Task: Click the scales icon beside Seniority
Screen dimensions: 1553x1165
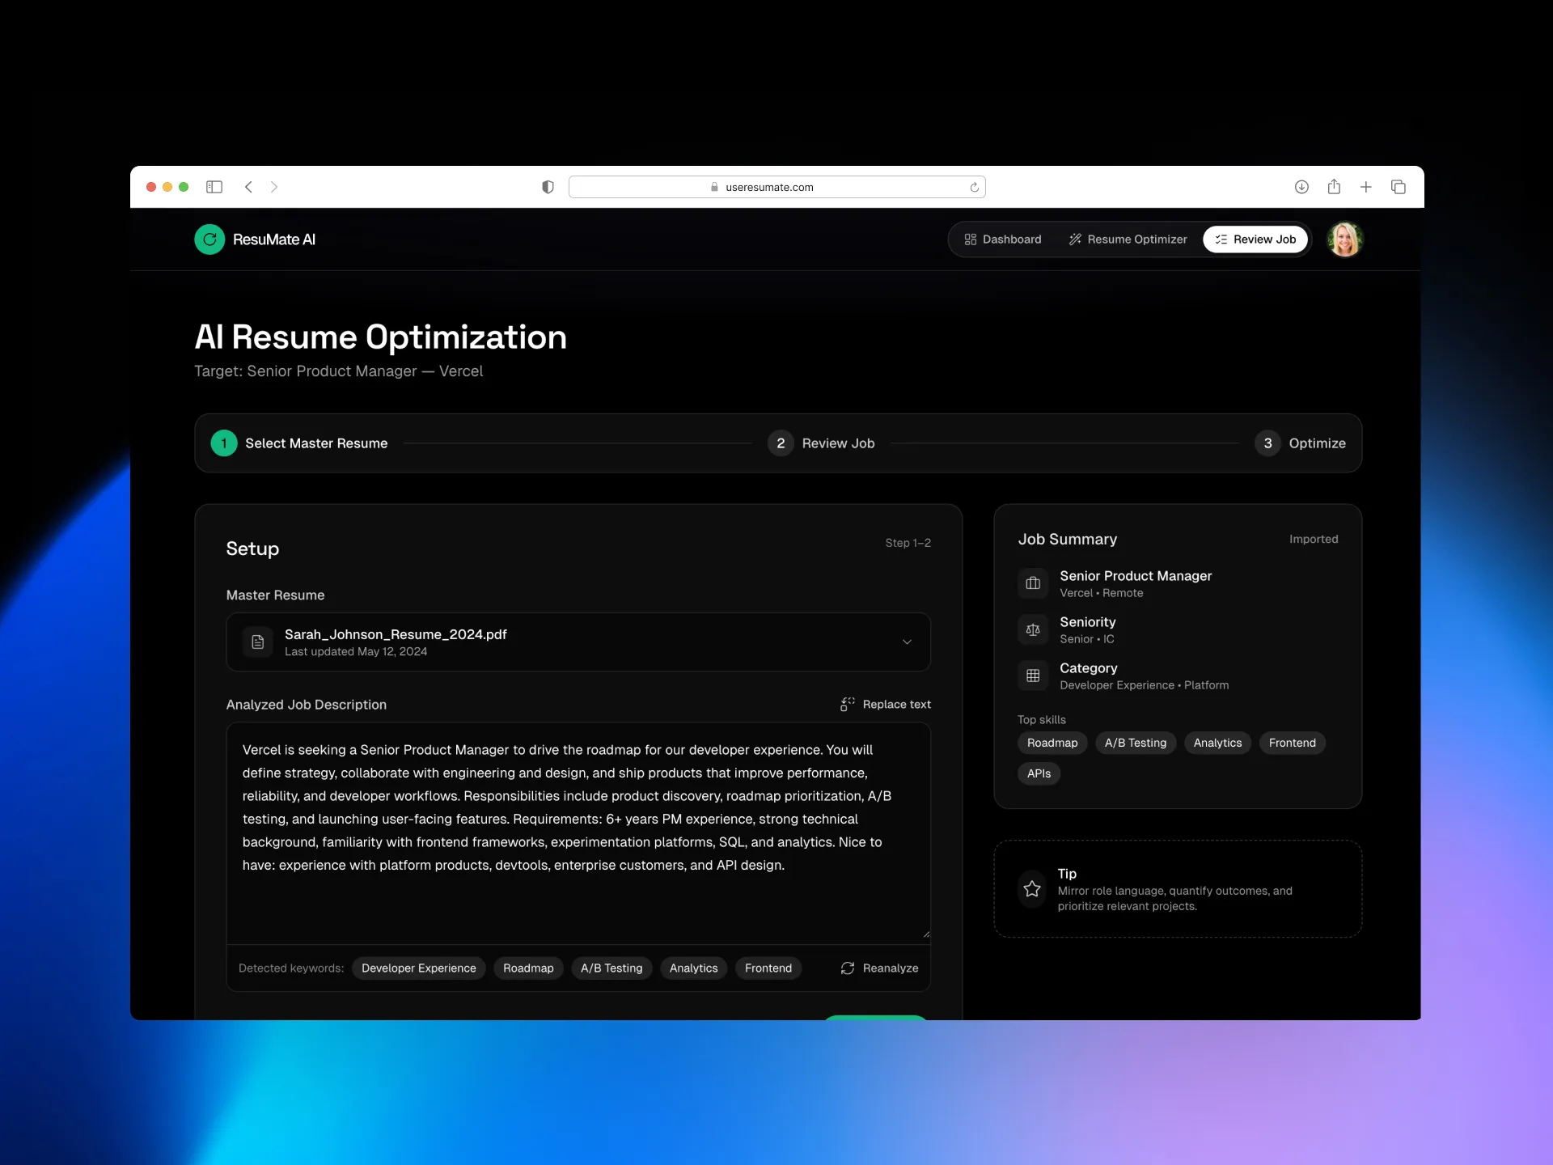Action: click(x=1033, y=629)
